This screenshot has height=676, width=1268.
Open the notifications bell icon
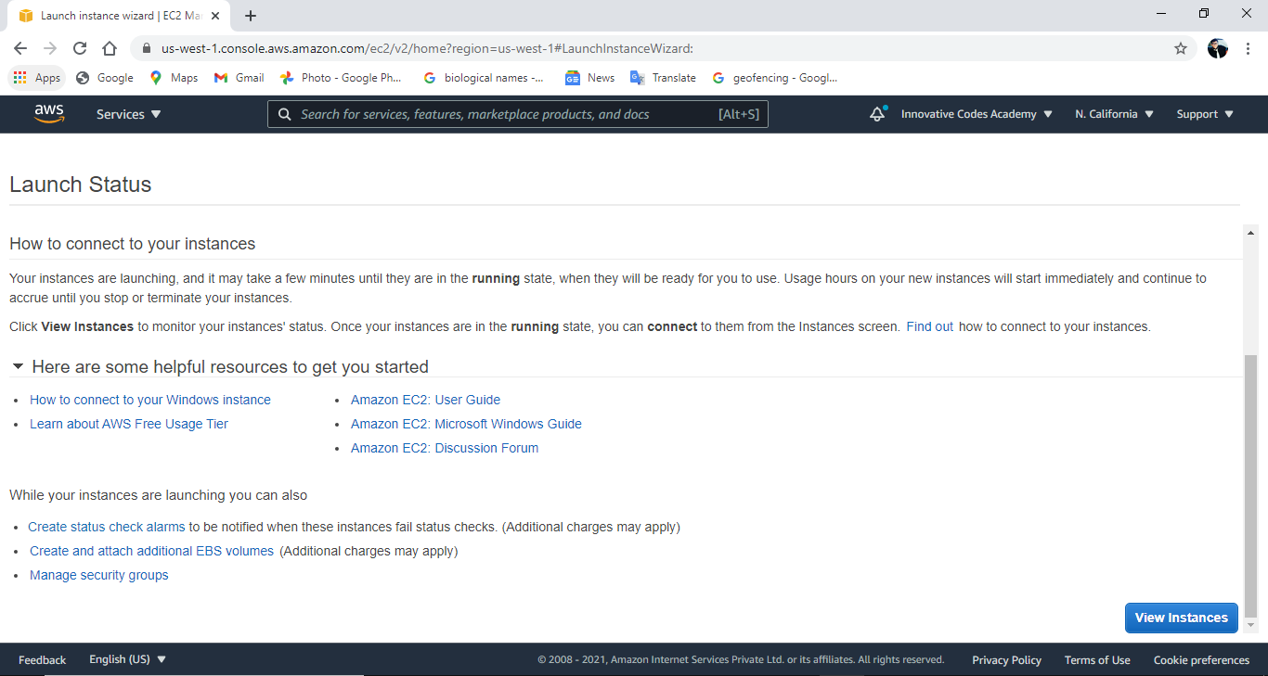click(x=877, y=114)
